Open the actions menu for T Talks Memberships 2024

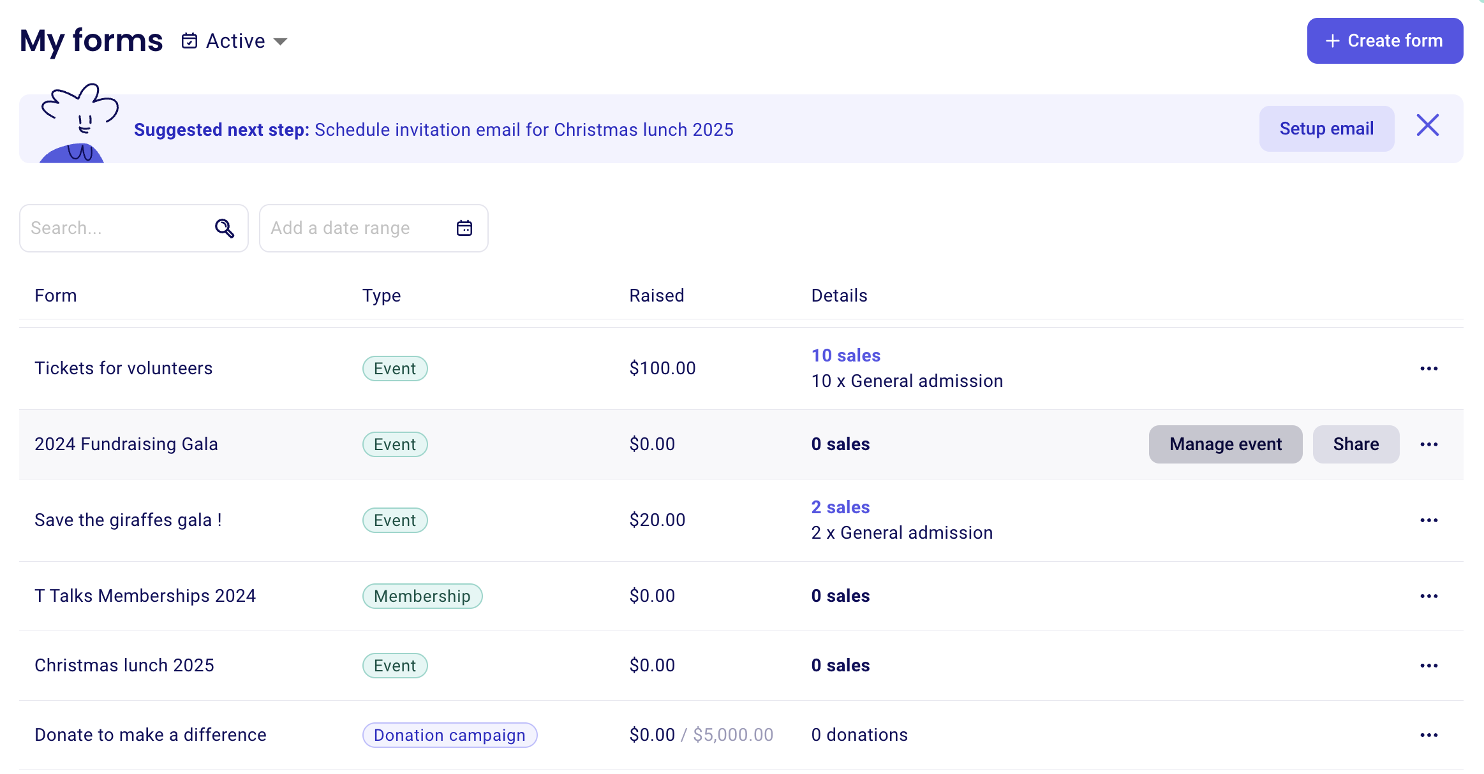[1429, 595]
